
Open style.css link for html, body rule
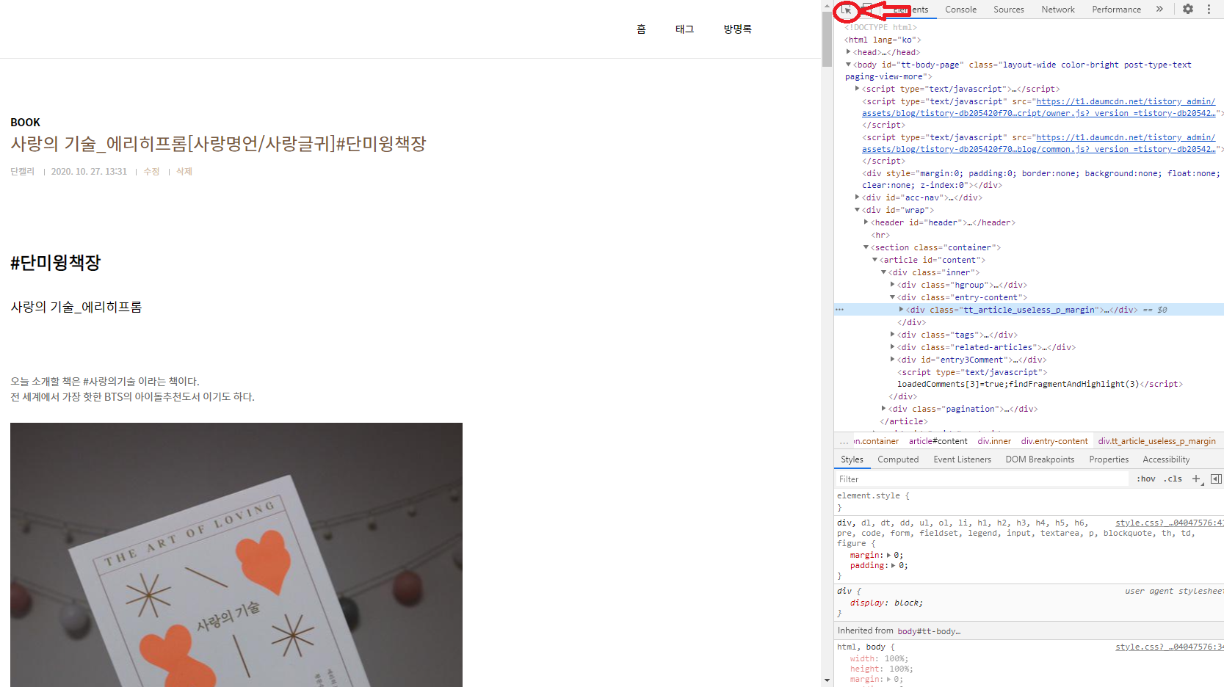point(1170,647)
